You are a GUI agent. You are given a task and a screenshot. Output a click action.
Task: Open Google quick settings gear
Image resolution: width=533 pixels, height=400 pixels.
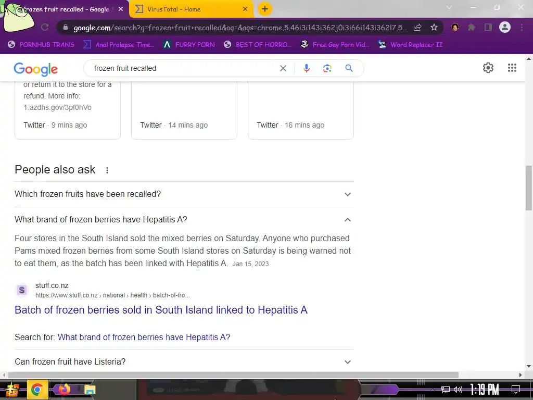click(x=488, y=68)
